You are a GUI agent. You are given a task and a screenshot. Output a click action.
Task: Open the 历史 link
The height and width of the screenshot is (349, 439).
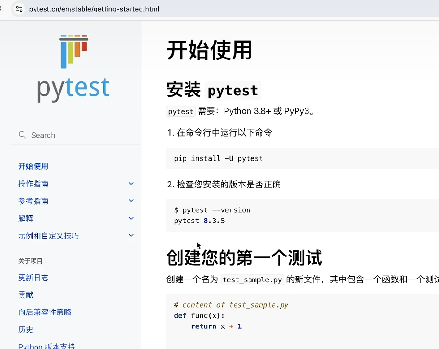tap(26, 330)
